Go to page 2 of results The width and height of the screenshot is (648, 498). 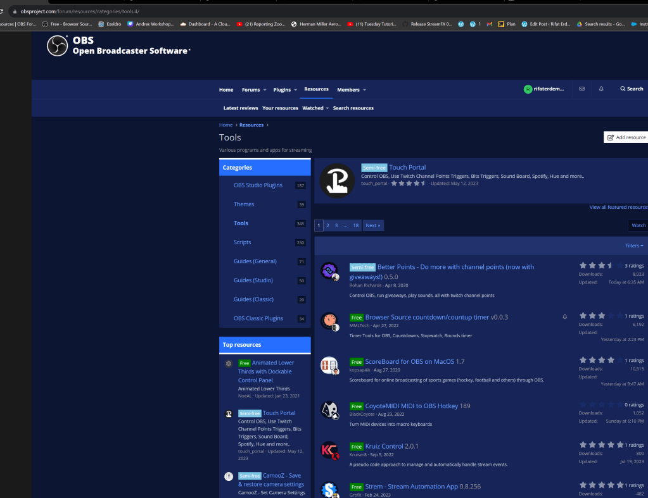coord(327,225)
